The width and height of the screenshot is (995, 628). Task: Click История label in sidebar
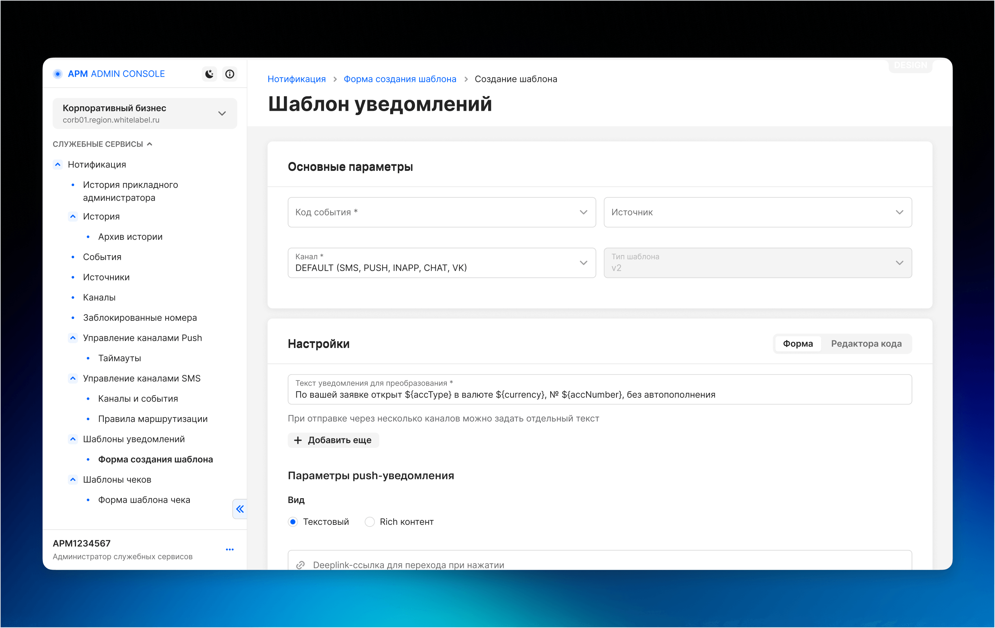tap(101, 216)
